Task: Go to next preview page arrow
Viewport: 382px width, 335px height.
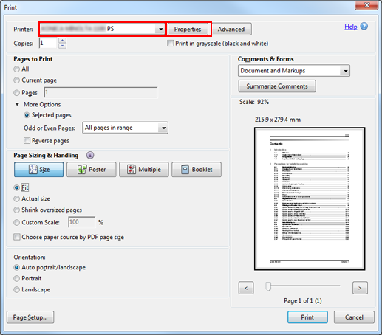Action: 360,288
